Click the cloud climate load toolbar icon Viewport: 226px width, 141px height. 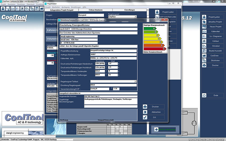(x=27, y=9)
